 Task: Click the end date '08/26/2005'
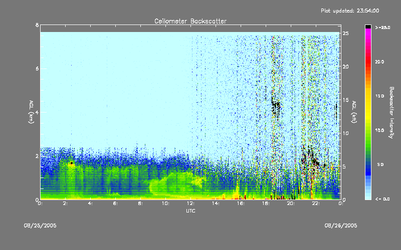(x=341, y=225)
